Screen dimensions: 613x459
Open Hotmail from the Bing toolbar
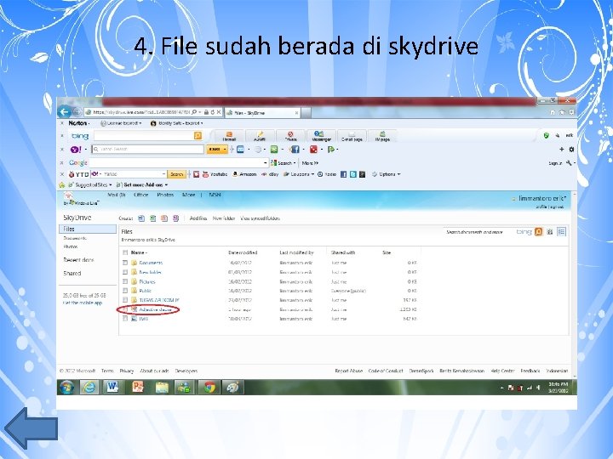[x=229, y=136]
